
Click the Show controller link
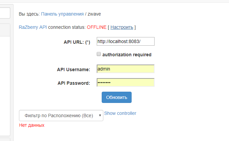pos(120,113)
